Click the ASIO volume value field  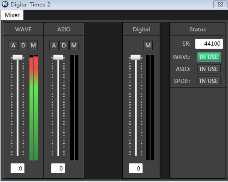point(58,168)
